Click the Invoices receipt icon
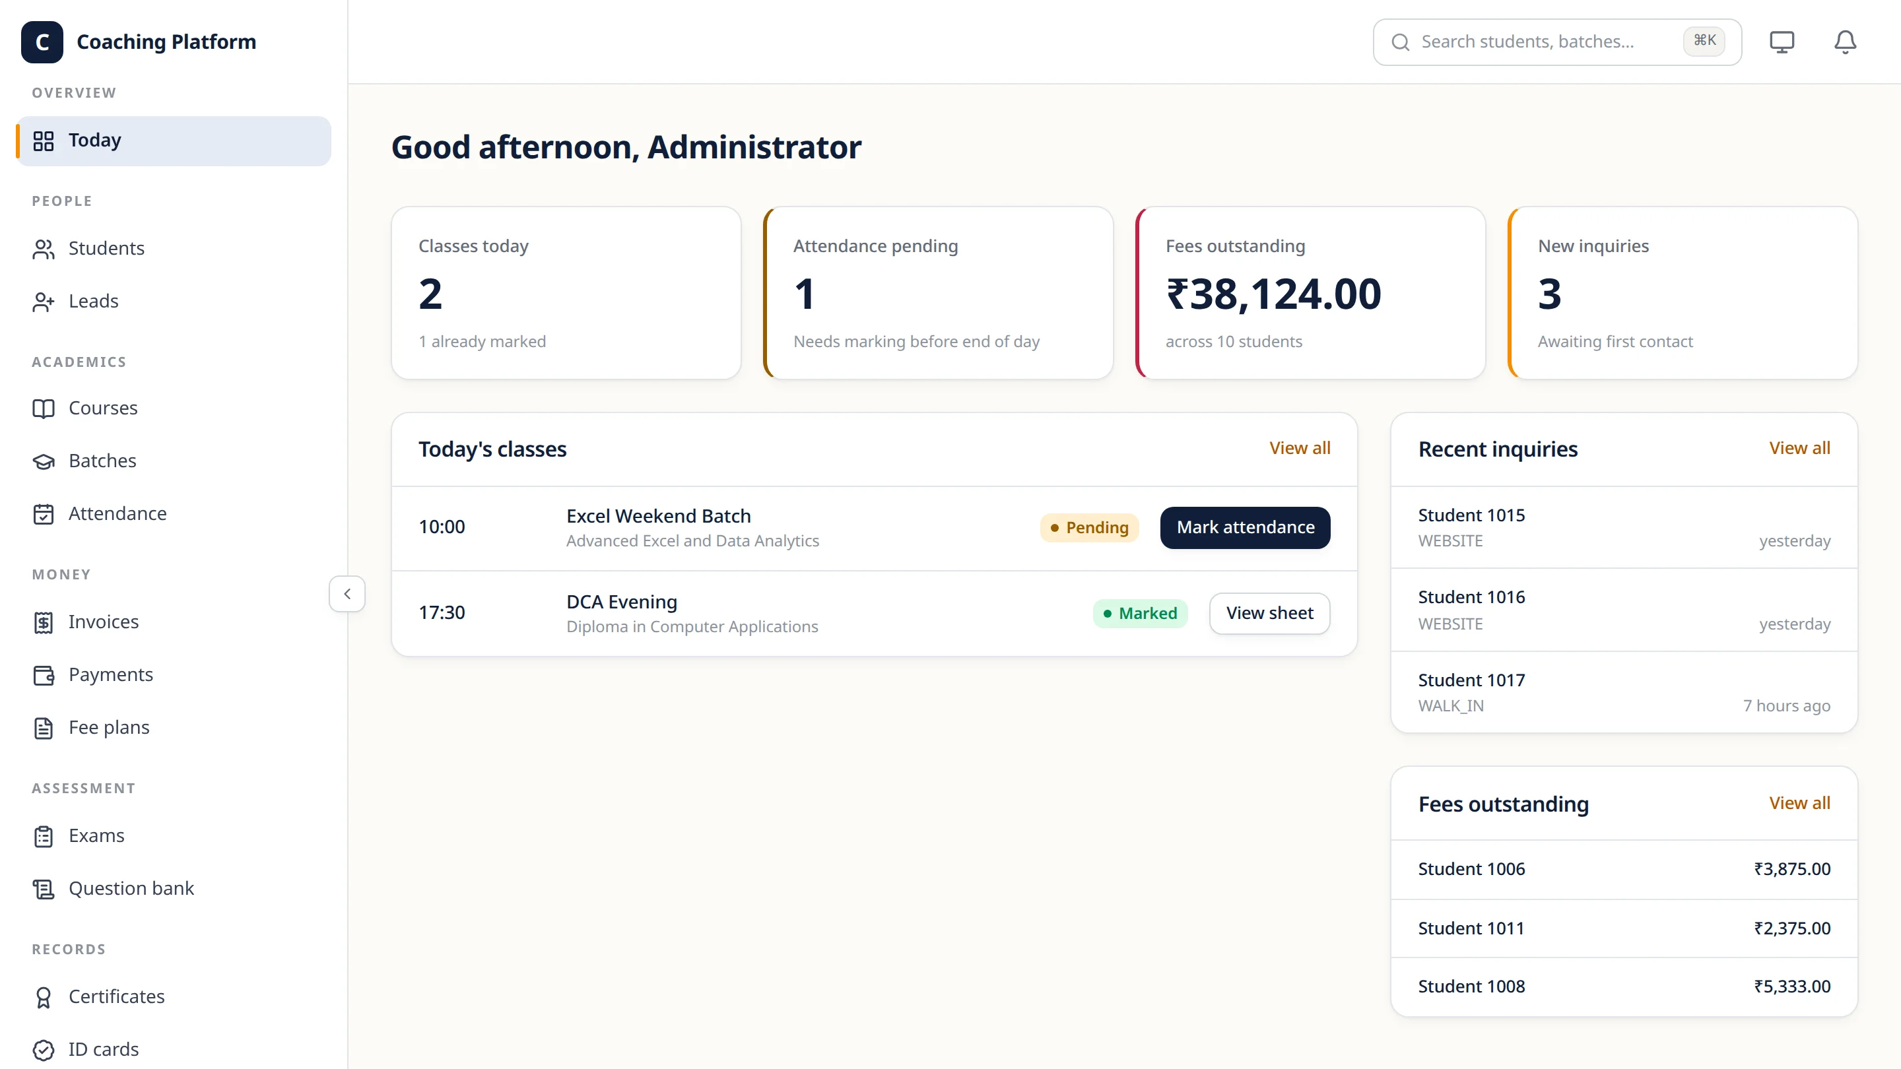Image resolution: width=1901 pixels, height=1069 pixels. tap(44, 623)
